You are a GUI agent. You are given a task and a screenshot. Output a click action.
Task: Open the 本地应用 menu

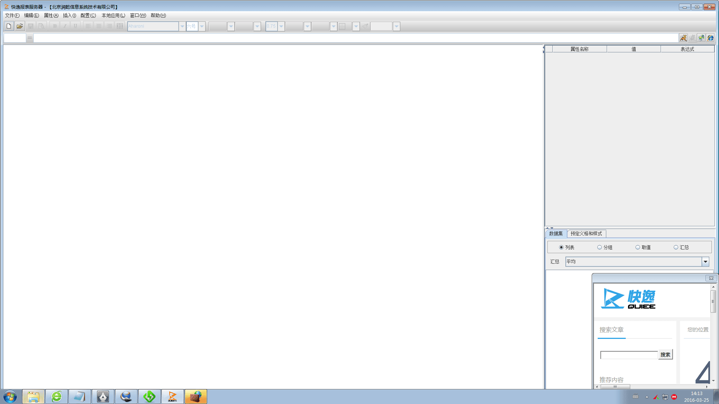click(x=113, y=15)
